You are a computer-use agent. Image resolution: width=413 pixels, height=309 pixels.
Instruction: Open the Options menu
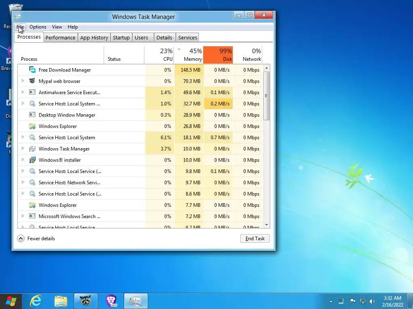point(38,27)
